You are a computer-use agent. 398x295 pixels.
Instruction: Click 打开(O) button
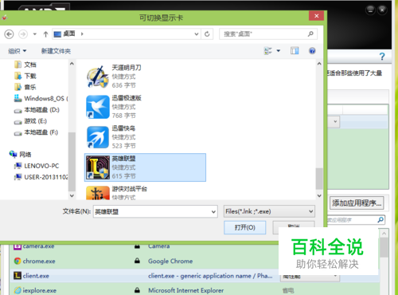click(244, 227)
